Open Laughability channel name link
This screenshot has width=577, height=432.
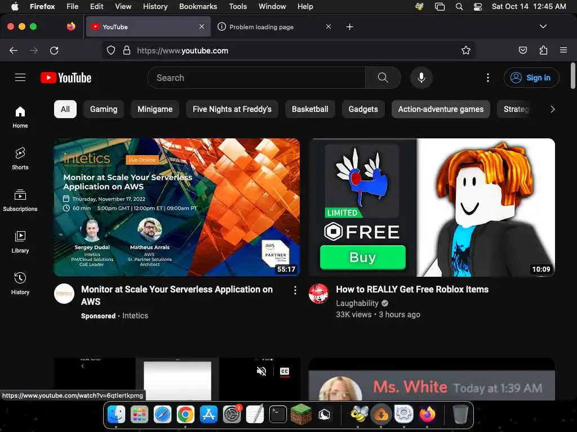(x=357, y=303)
